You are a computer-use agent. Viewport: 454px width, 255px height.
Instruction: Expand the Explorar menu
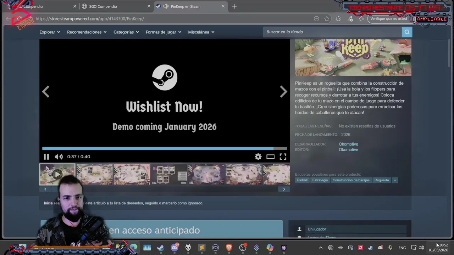[x=50, y=32]
